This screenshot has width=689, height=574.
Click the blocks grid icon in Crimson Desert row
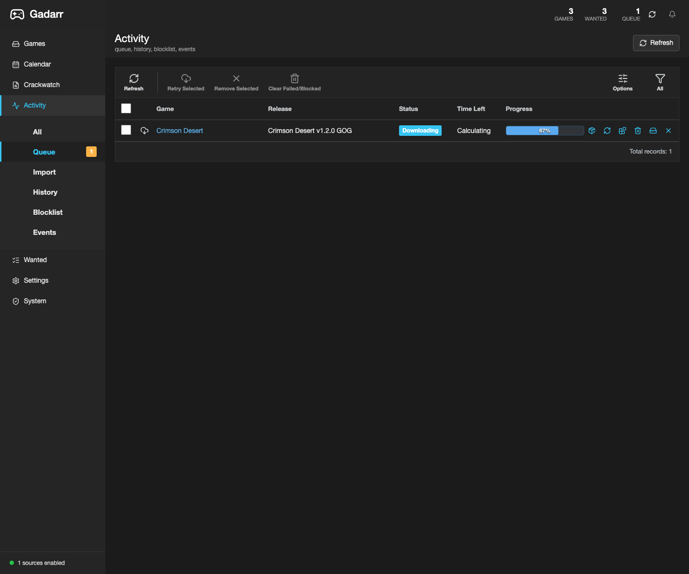point(622,131)
